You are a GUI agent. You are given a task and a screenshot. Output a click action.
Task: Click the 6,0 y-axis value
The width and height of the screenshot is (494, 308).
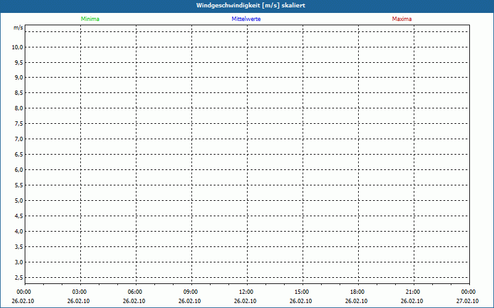[x=19, y=170]
